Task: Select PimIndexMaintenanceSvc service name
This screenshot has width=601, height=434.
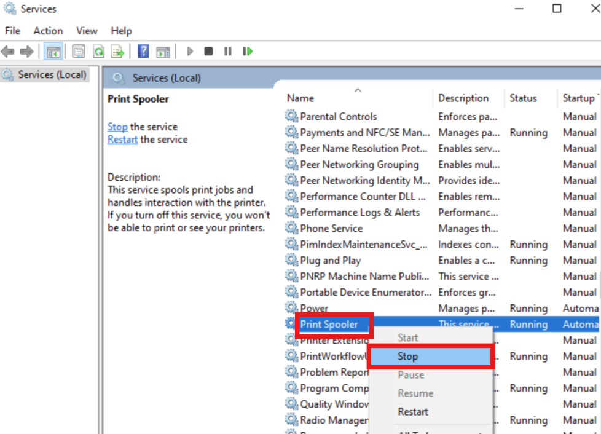Action: (x=364, y=245)
